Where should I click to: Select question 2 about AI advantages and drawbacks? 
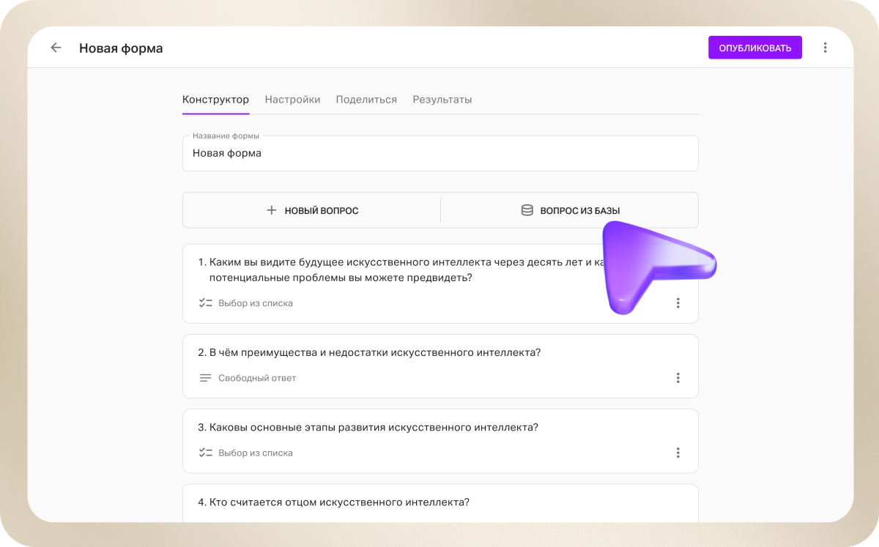pos(374,352)
